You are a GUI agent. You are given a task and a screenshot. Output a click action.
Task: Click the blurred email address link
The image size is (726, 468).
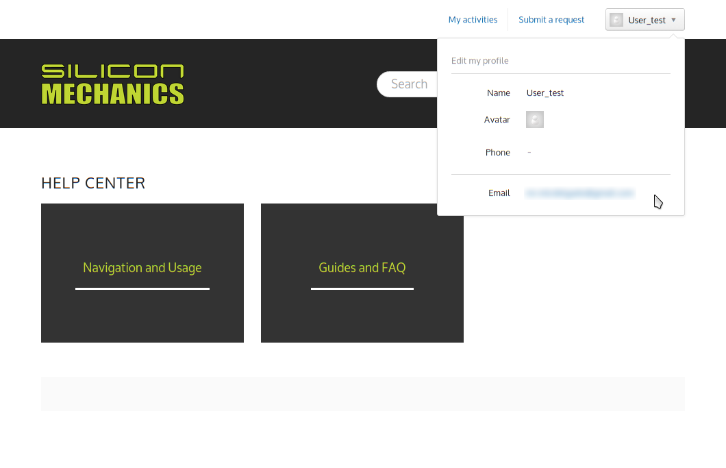pos(579,193)
